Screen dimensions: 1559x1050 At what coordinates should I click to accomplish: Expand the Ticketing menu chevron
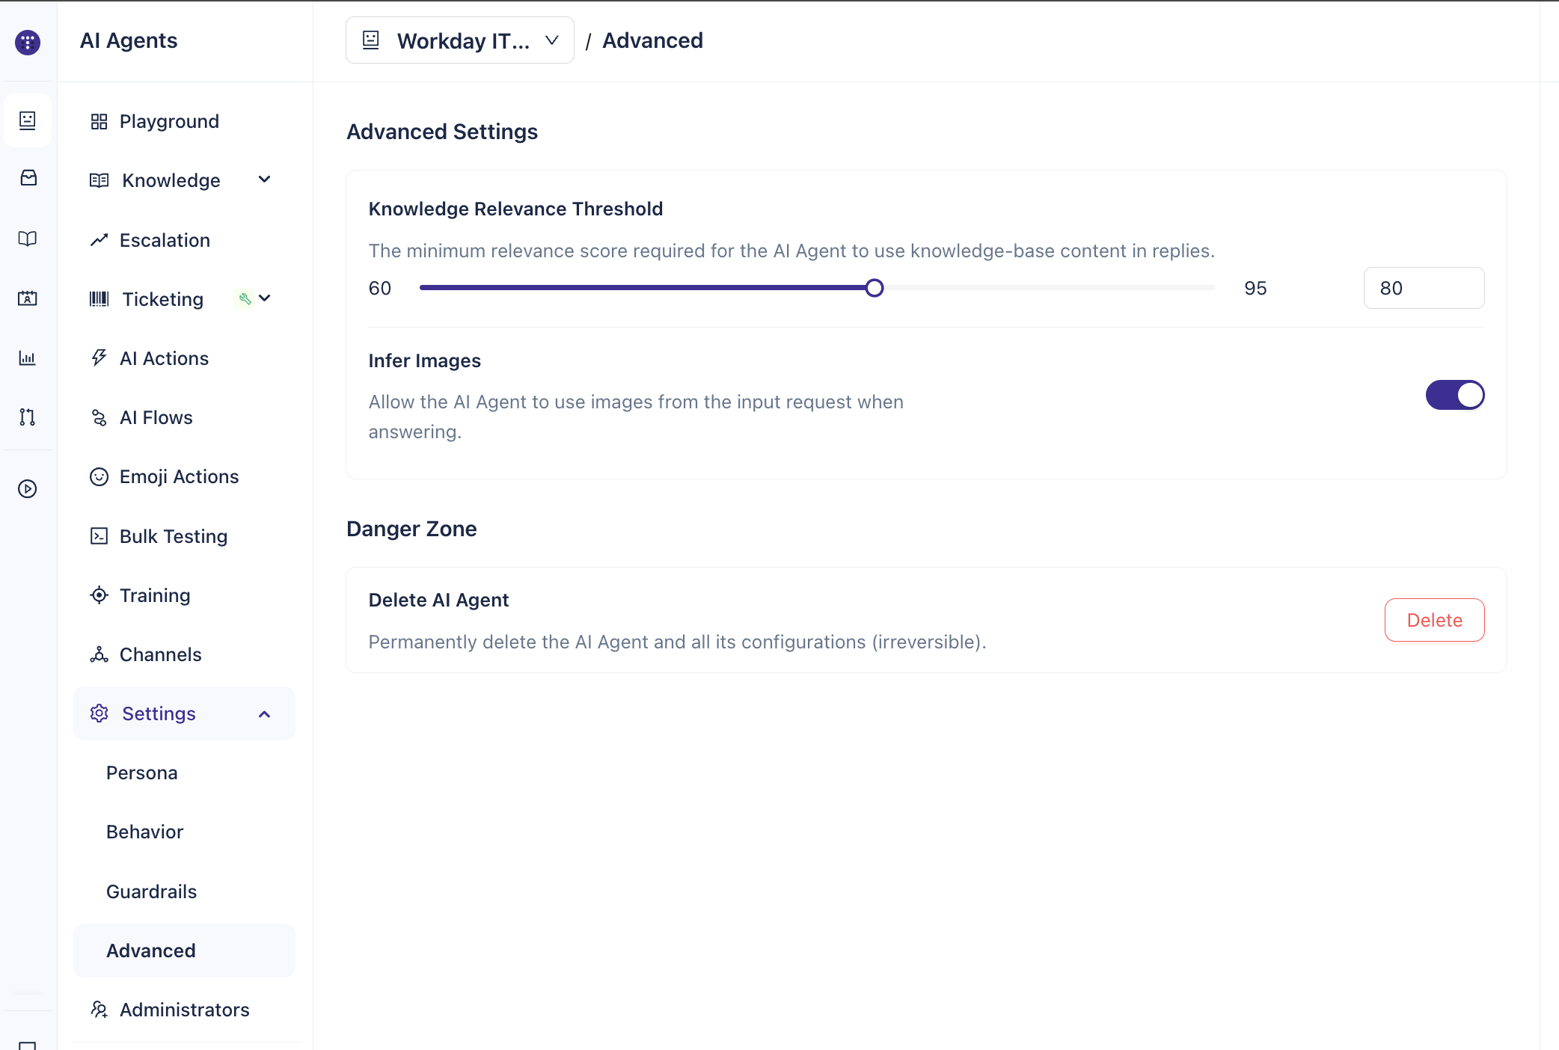pos(264,298)
